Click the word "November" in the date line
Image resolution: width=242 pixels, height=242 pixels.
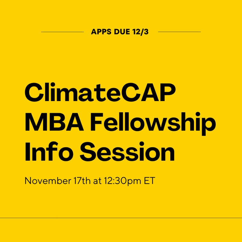point(45,181)
